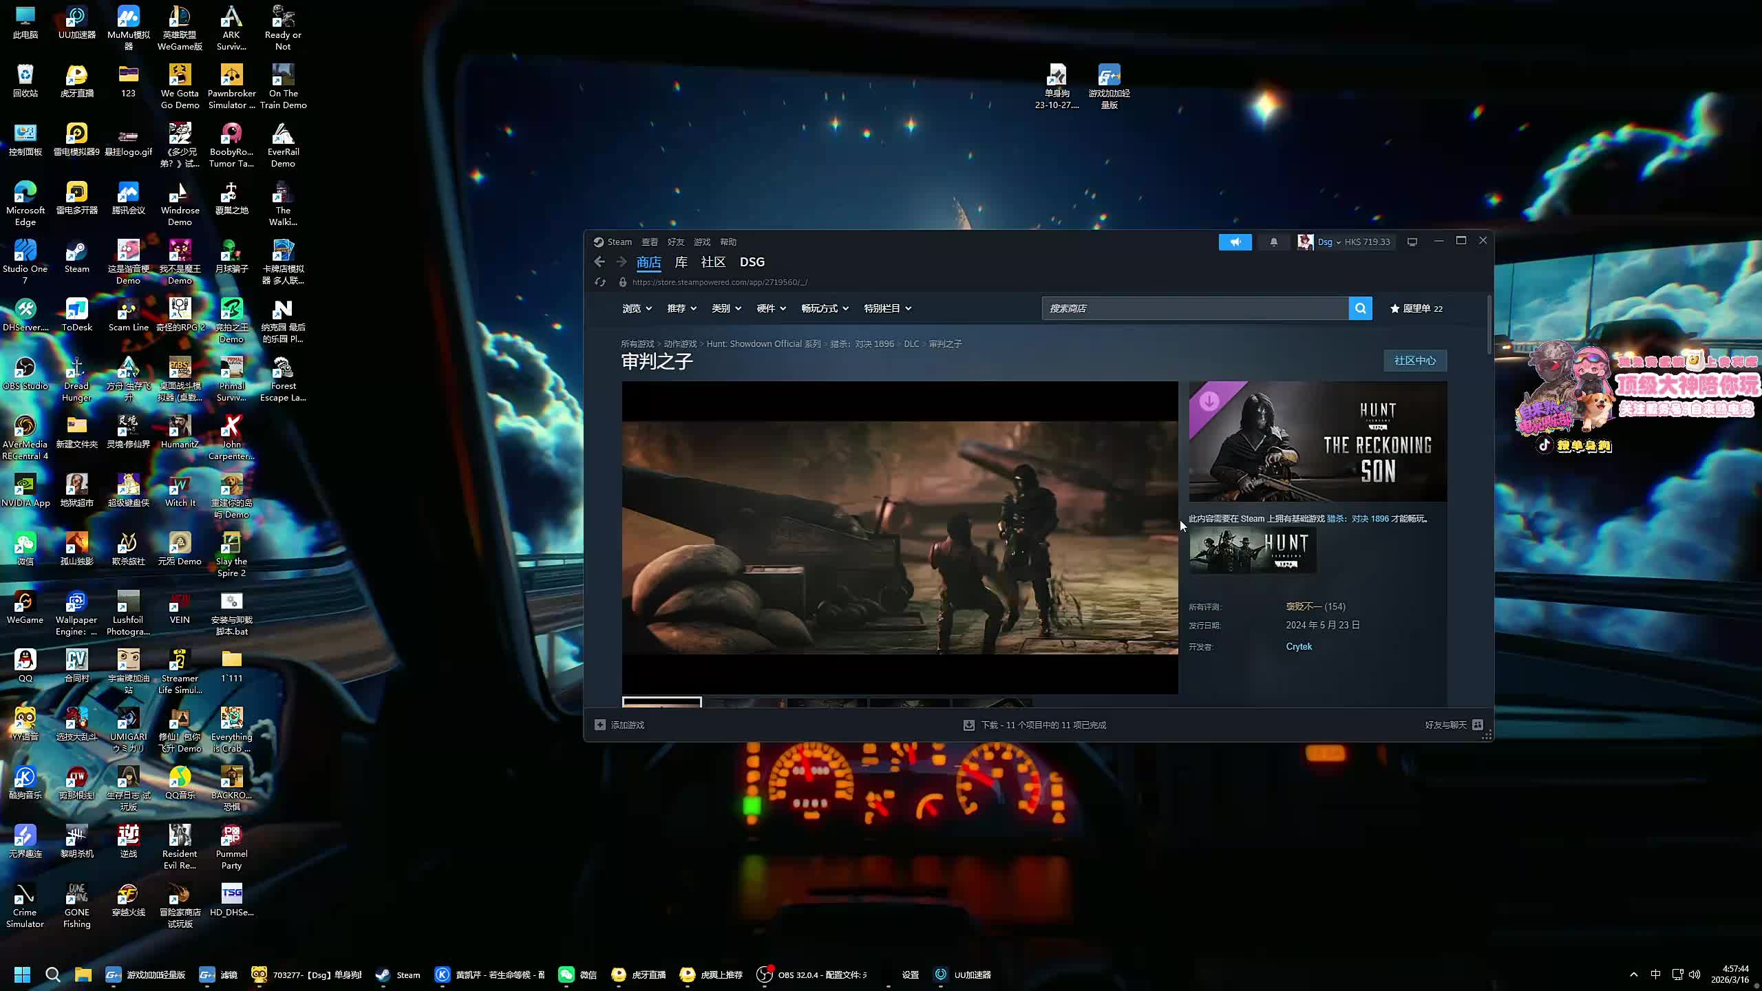
Task: Open the Crytek developer link
Action: point(1299,646)
